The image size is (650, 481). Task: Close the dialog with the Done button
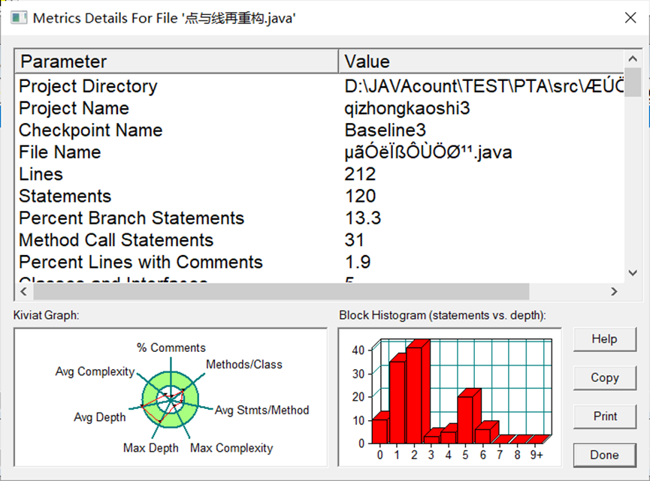pyautogui.click(x=604, y=455)
